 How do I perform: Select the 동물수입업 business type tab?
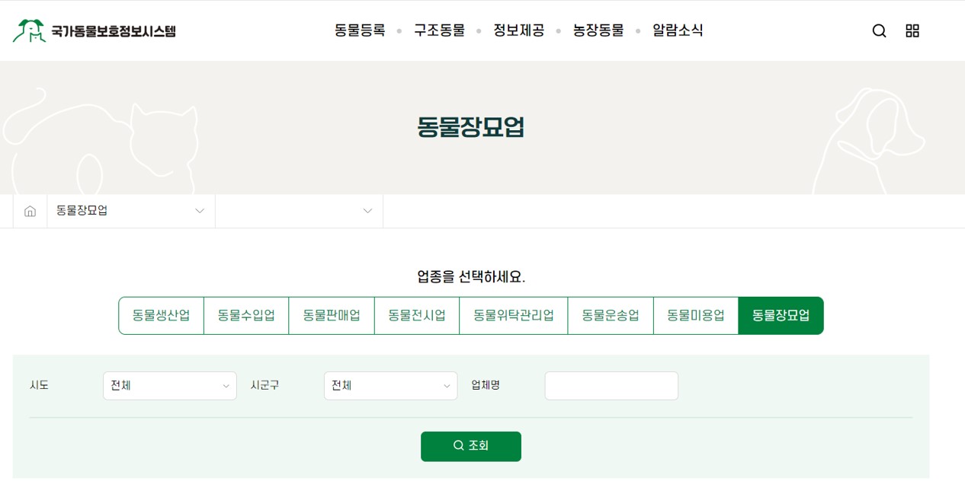246,315
